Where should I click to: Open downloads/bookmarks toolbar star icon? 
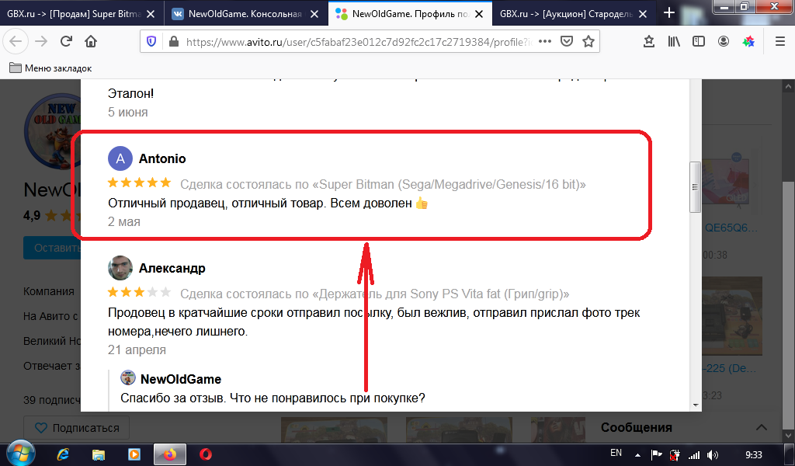pos(648,42)
